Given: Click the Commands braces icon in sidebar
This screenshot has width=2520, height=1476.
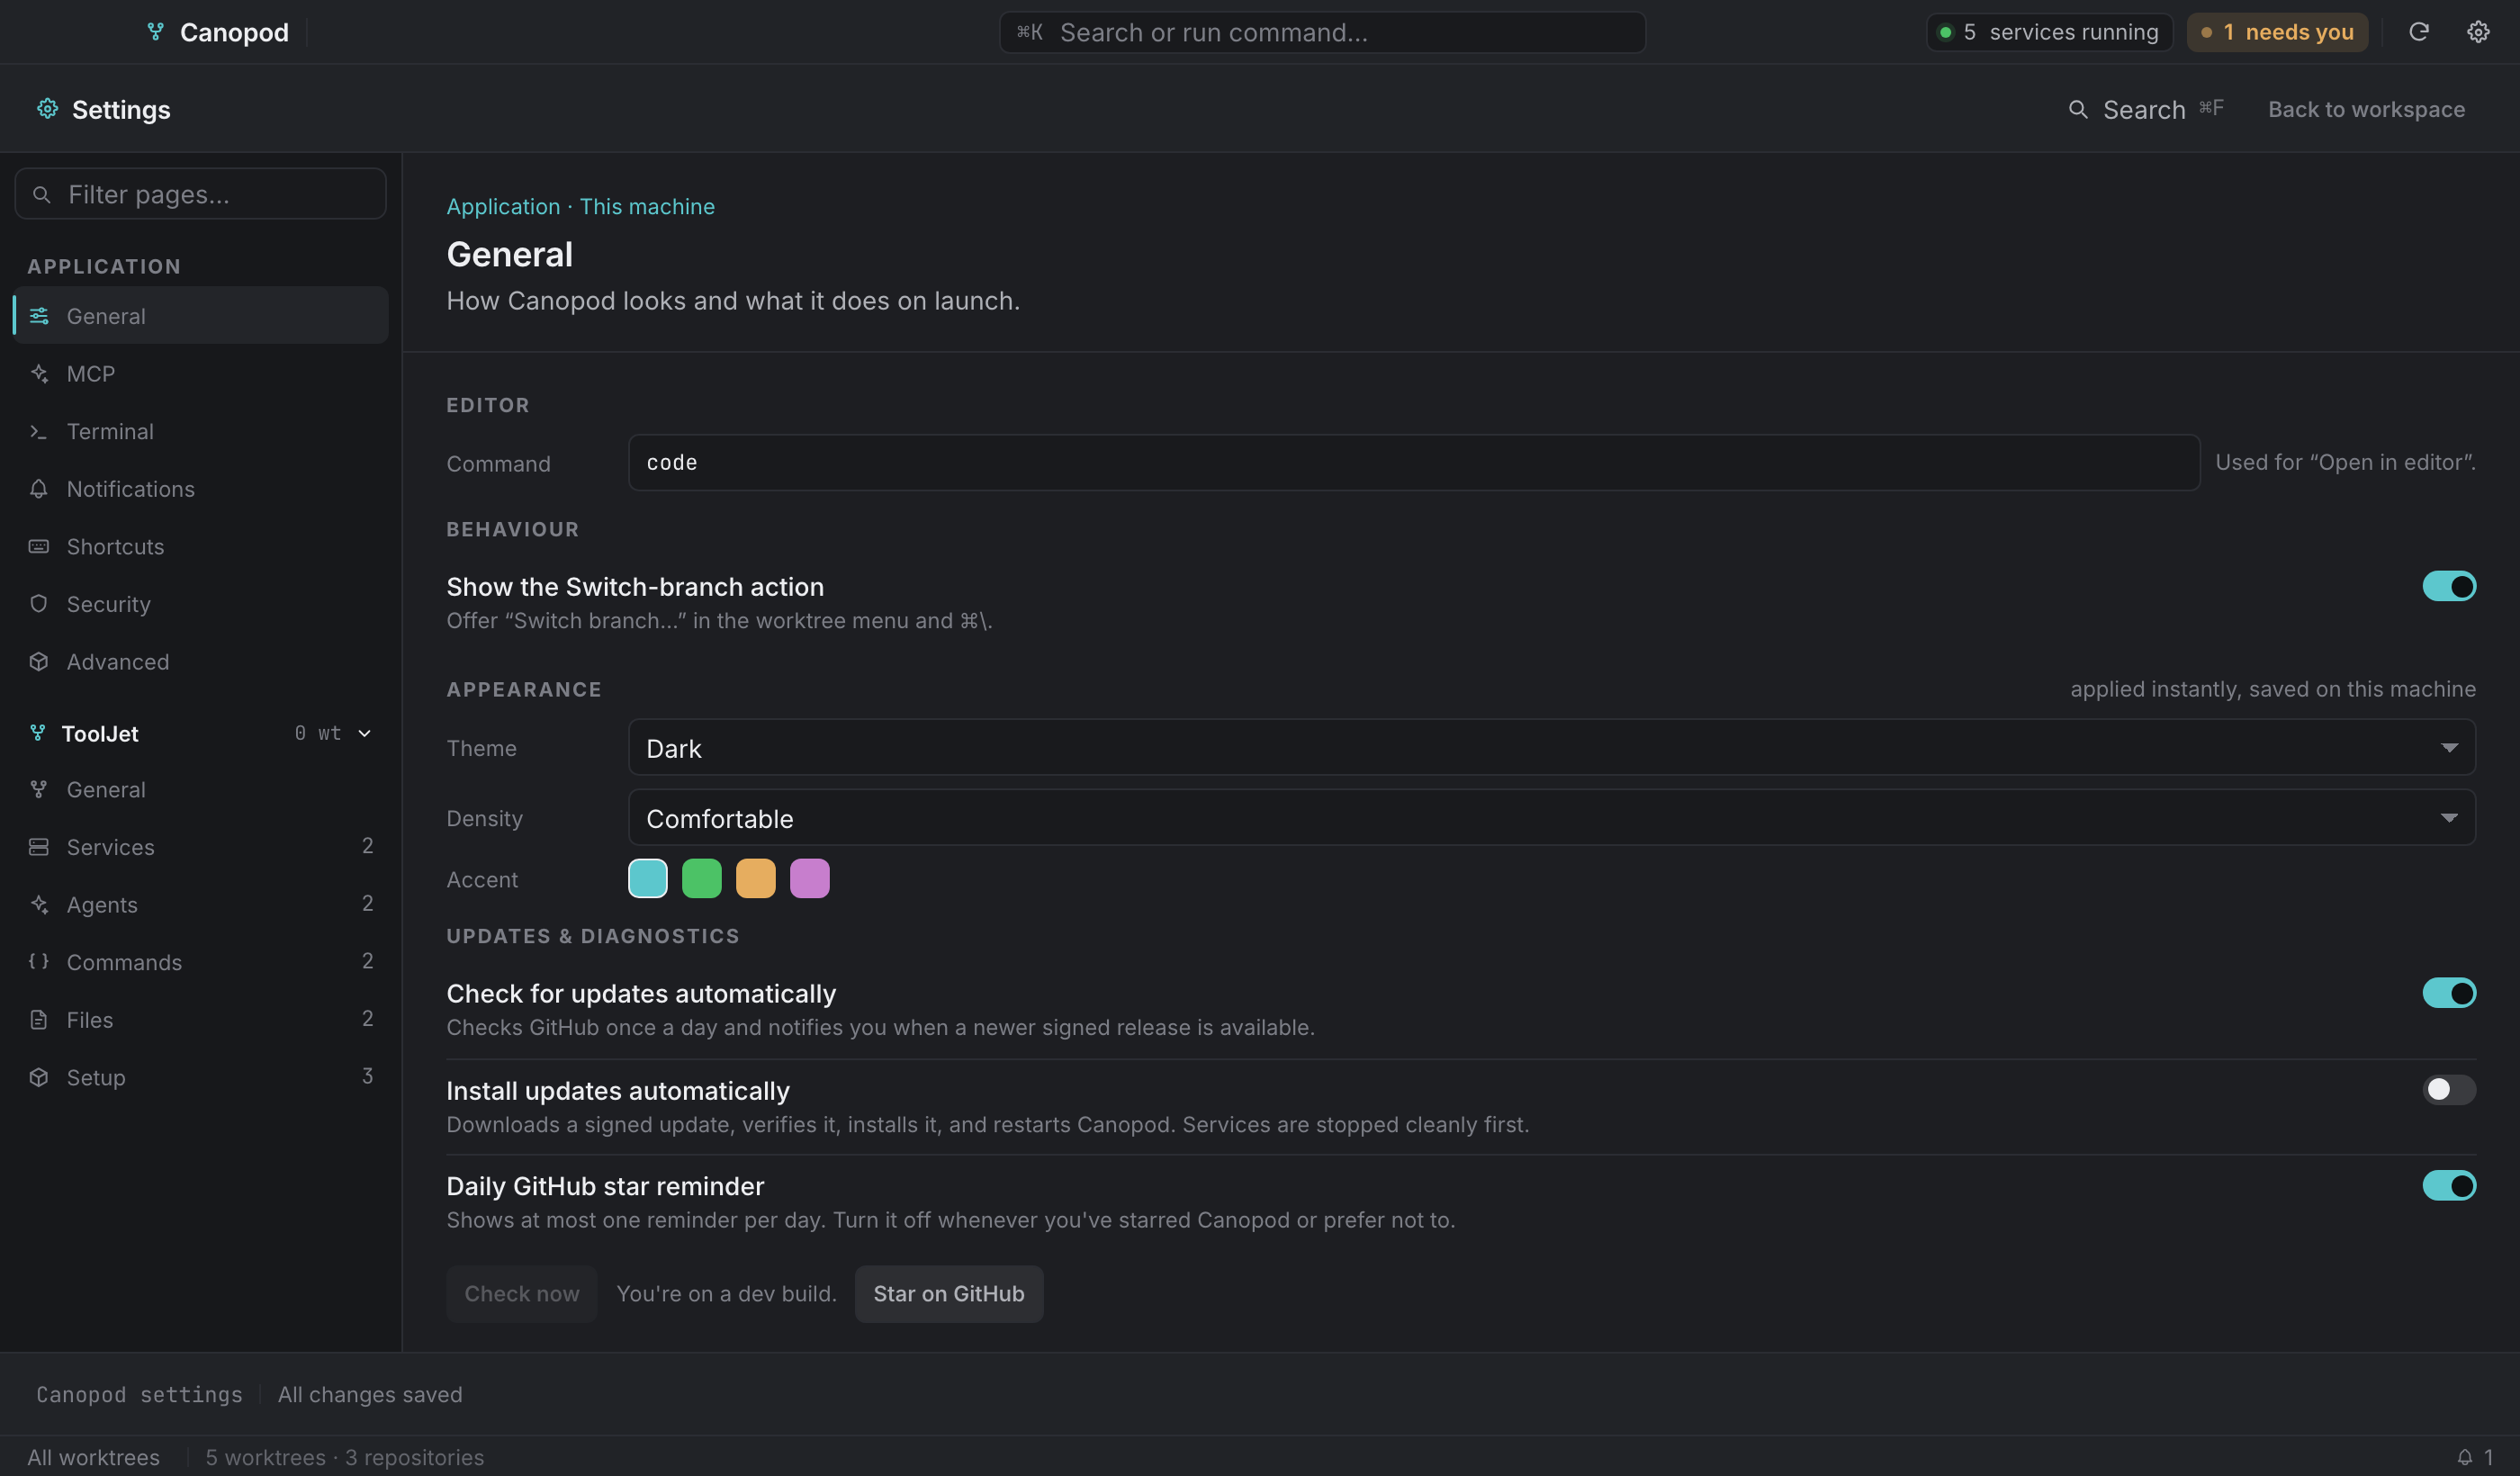Looking at the screenshot, I should click(39, 962).
